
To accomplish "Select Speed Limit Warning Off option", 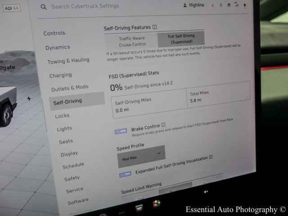I will (140, 198).
